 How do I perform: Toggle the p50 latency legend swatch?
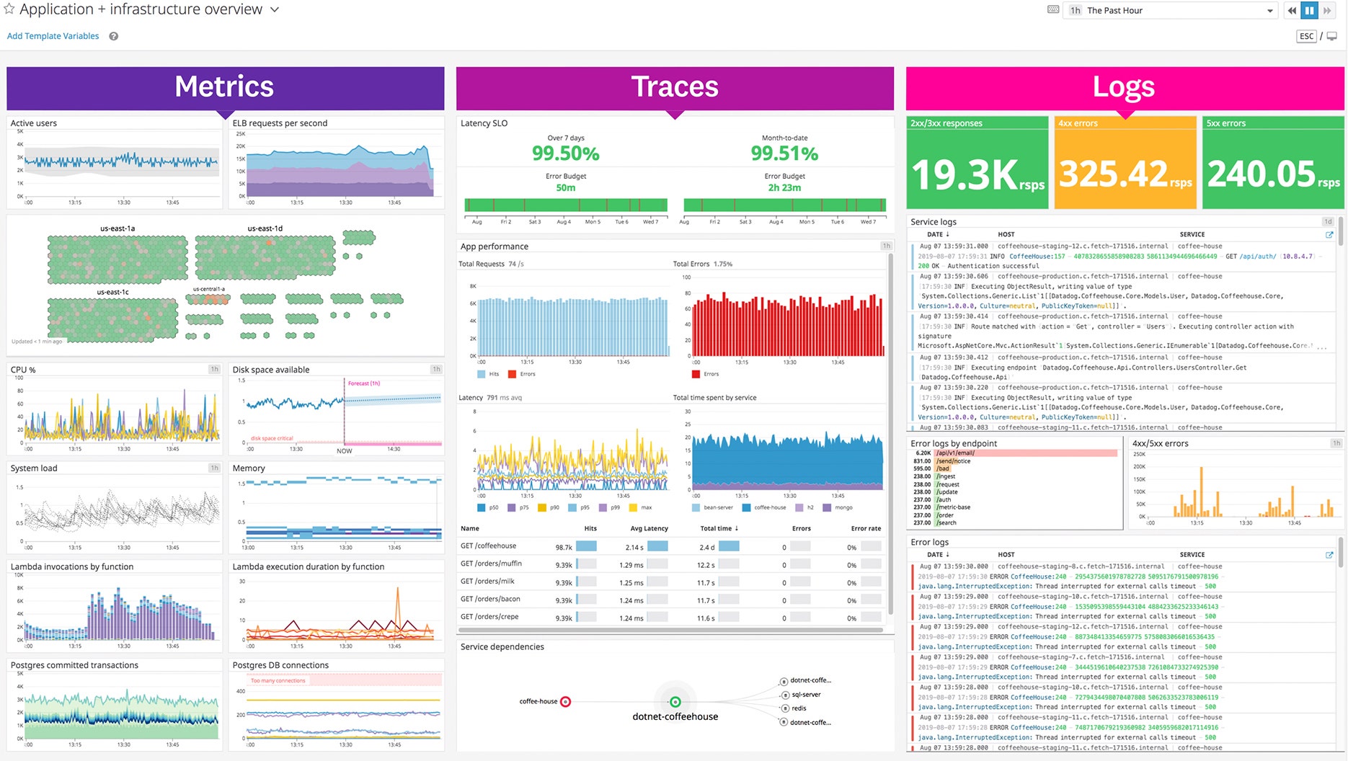(482, 507)
